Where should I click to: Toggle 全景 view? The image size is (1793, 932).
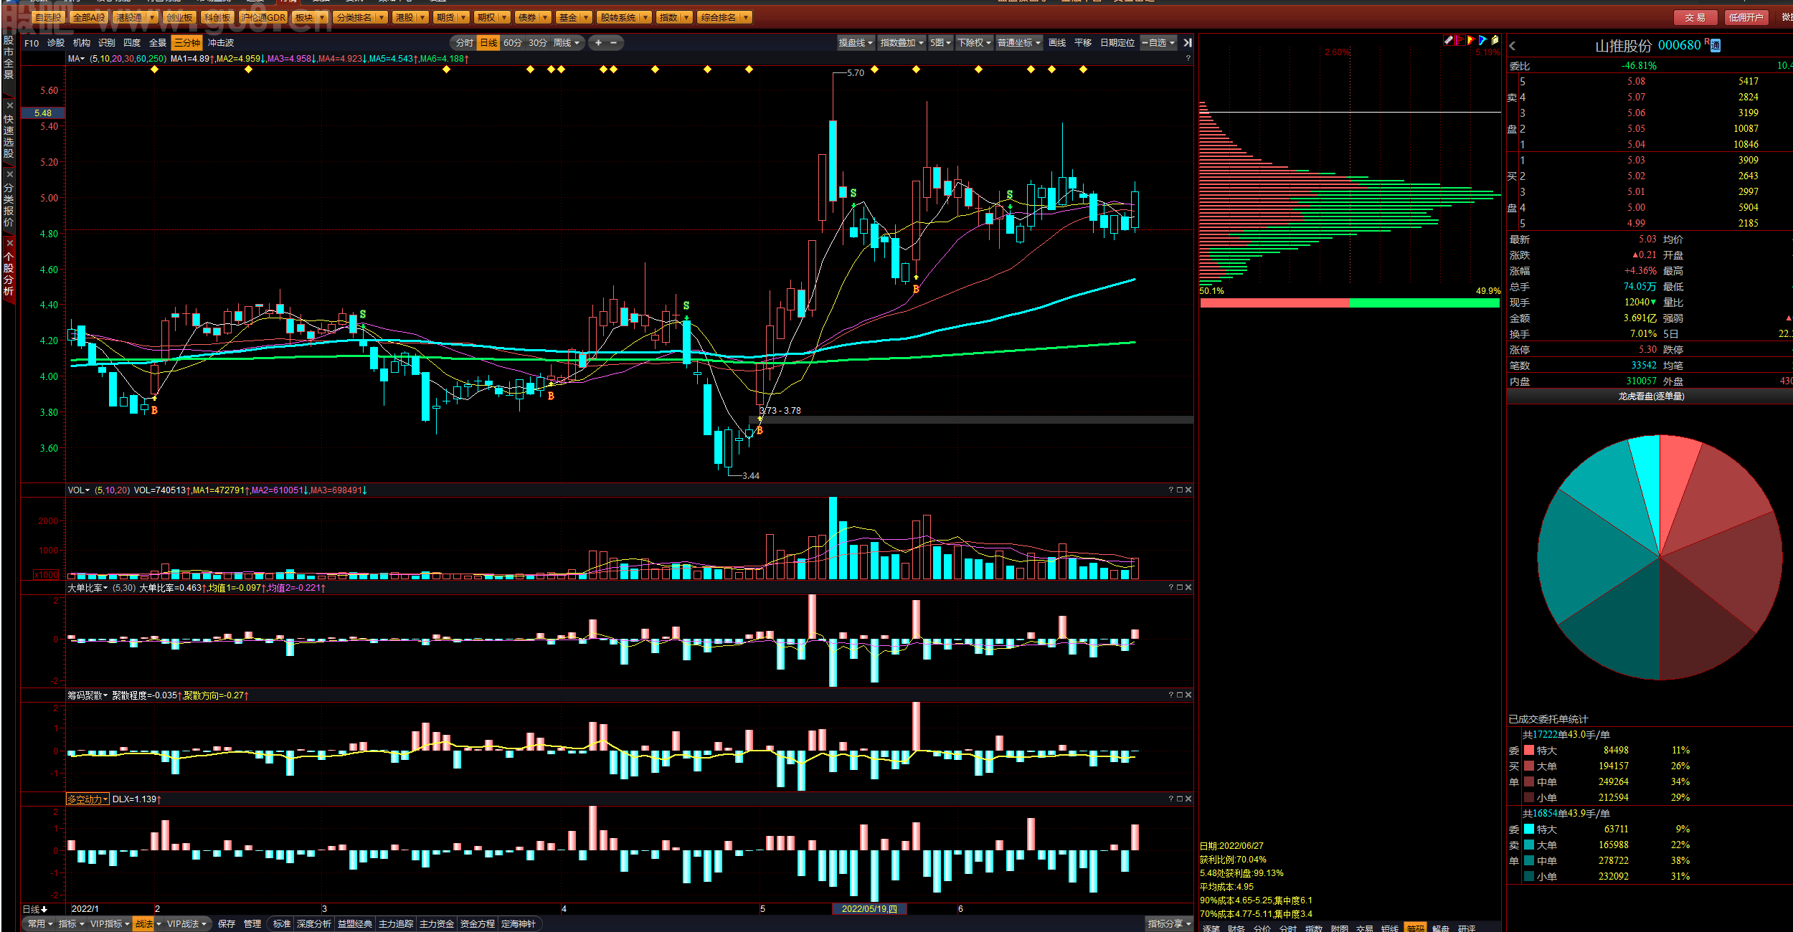(x=158, y=43)
